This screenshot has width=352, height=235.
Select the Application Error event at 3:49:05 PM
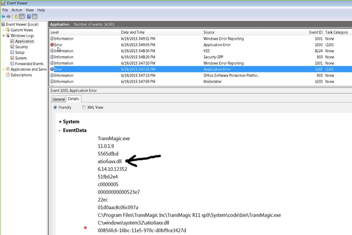click(201, 45)
